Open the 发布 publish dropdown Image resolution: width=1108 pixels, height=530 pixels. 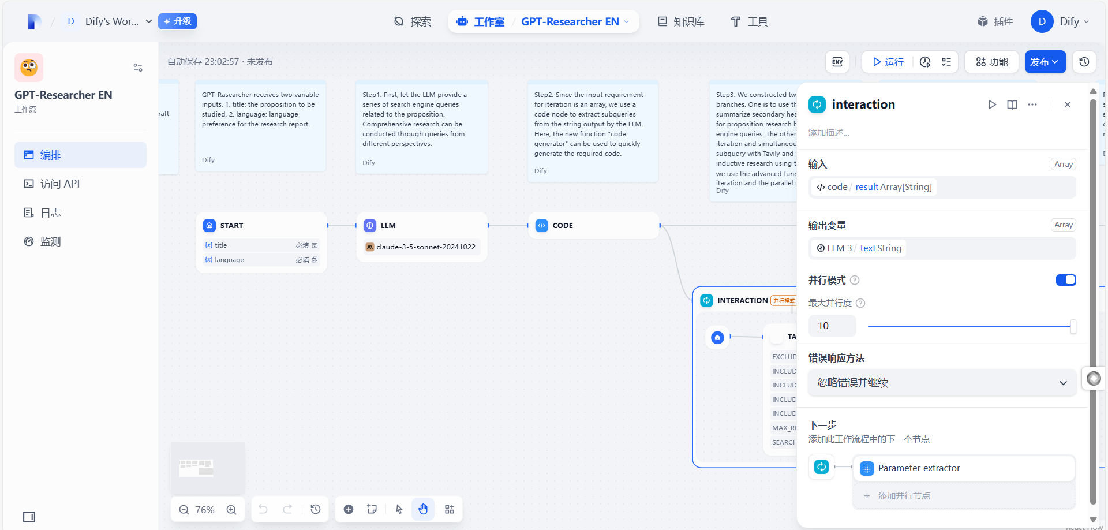coord(1045,62)
